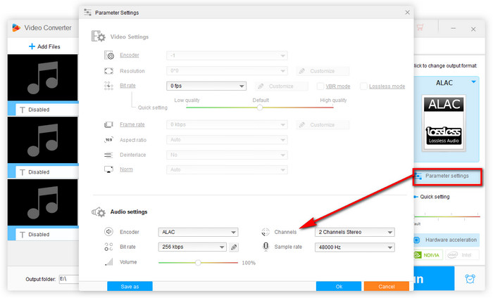This screenshot has height=298, width=493.
Task: Click the pencil edit icon beside 256 kbps
Action: (x=234, y=247)
